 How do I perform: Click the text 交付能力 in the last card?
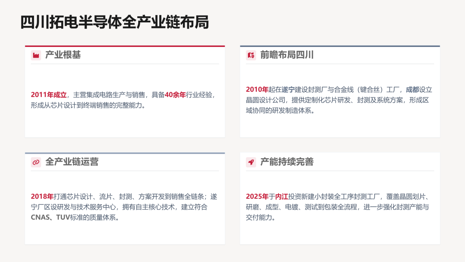[259, 218]
